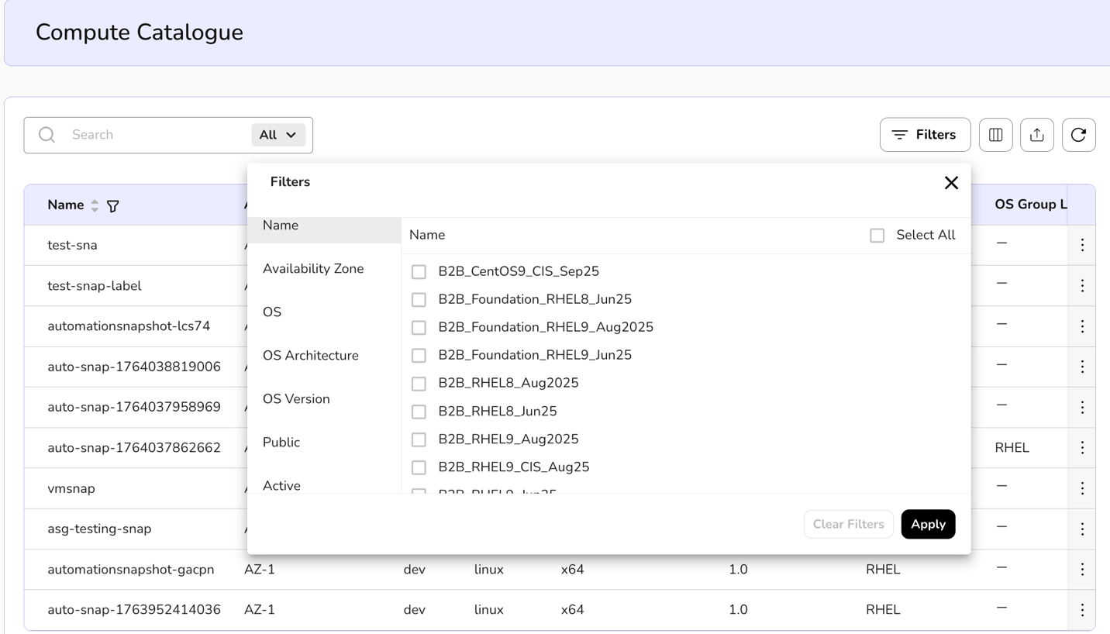Refresh the compute catalogue list
Screen dimensions: 1110x634
click(1078, 135)
